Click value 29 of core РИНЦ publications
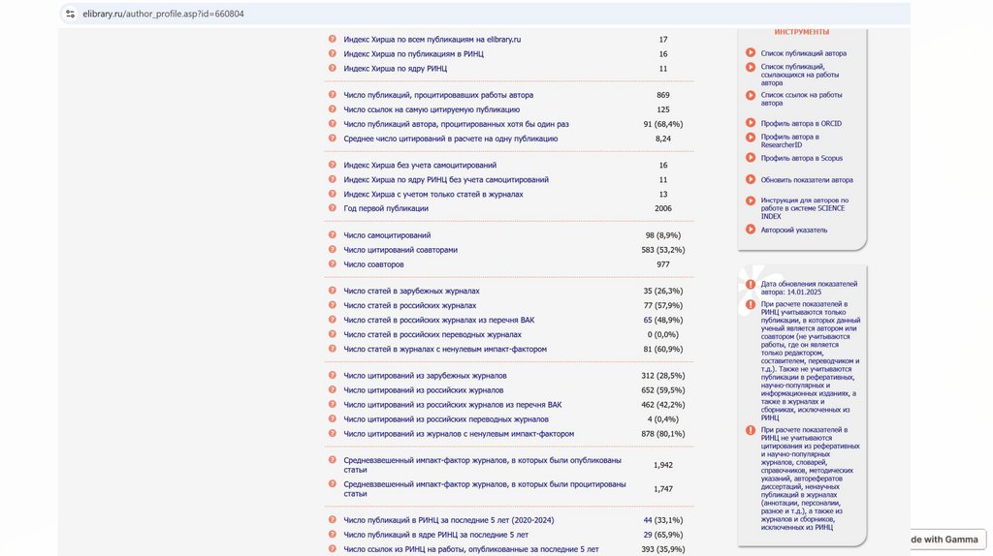Viewport: 993px width, 556px height. click(x=648, y=535)
